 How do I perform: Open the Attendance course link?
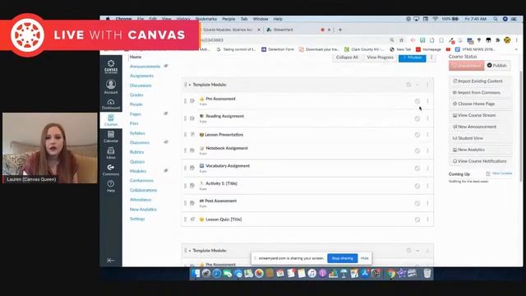click(x=141, y=200)
